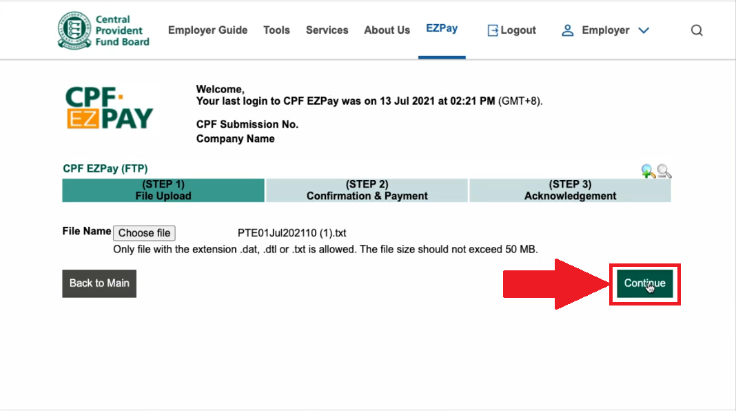Click the Choose file button
This screenshot has width=736, height=411.
pos(144,233)
